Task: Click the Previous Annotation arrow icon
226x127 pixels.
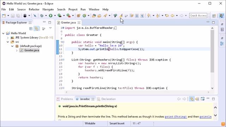Action: 157,16
